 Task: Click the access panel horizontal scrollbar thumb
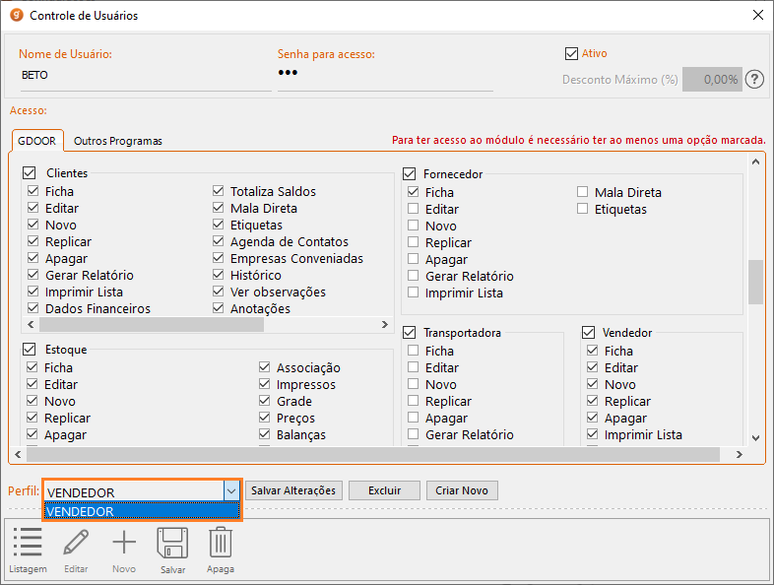pos(372,454)
